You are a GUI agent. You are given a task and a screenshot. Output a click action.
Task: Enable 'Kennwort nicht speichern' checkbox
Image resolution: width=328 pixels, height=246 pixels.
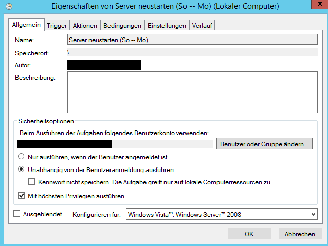pos(31,182)
